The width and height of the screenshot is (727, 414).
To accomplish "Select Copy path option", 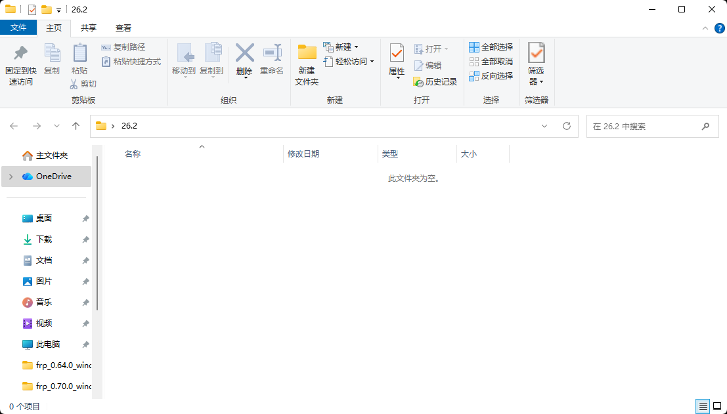I will point(123,47).
